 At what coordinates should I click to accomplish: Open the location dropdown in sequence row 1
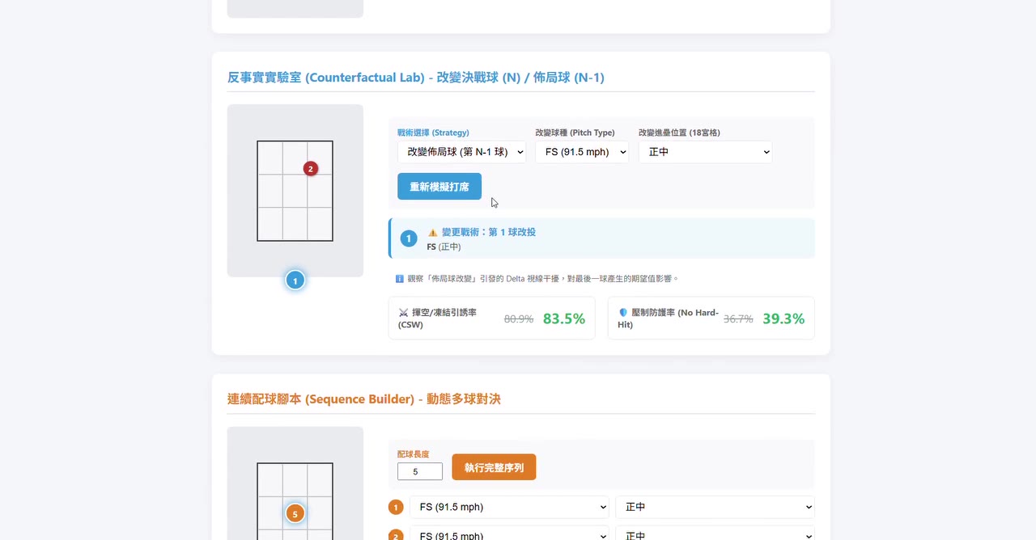[x=715, y=507]
